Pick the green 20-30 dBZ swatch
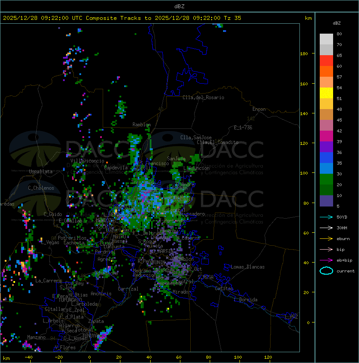Image resolution: width=359 pixels, height=363 pixels. (x=326, y=179)
